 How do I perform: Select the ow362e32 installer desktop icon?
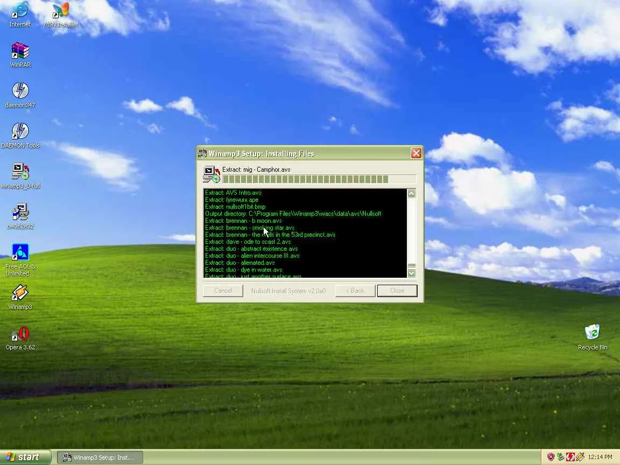[x=20, y=216]
